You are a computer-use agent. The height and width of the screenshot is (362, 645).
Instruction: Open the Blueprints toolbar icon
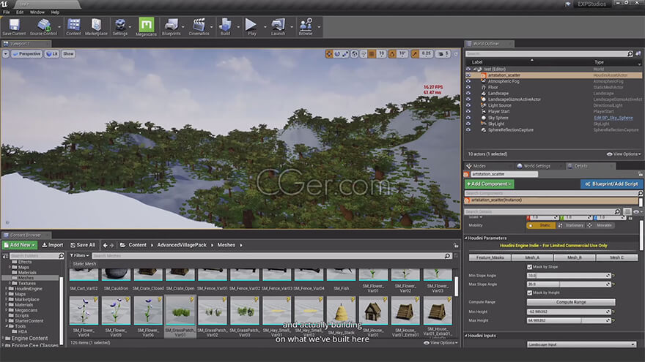click(x=171, y=27)
